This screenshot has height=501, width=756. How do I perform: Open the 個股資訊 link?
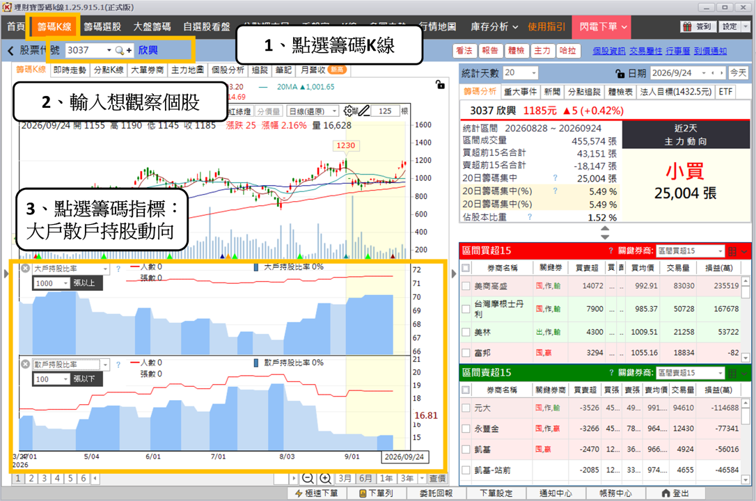coord(609,51)
